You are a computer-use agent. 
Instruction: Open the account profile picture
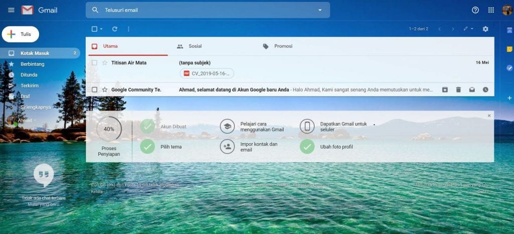(x=507, y=10)
